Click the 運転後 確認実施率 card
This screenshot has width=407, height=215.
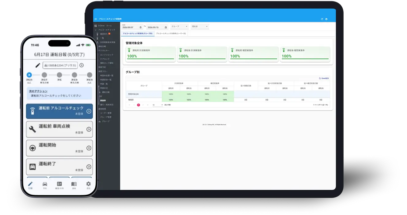click(x=305, y=54)
